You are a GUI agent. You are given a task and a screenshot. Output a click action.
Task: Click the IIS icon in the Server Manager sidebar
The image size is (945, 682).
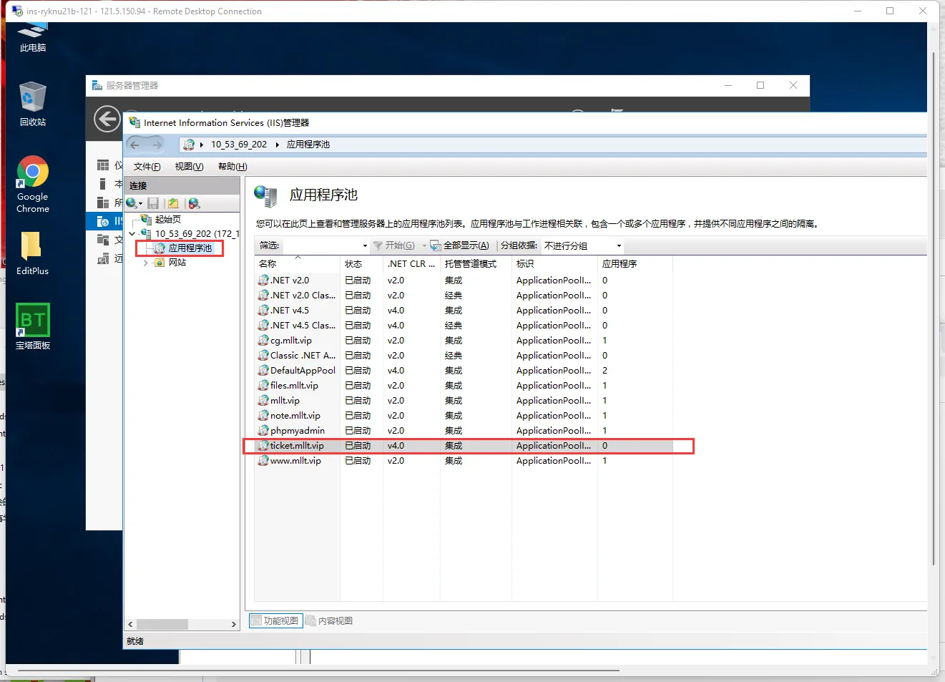click(103, 221)
